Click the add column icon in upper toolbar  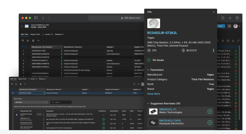point(28,41)
